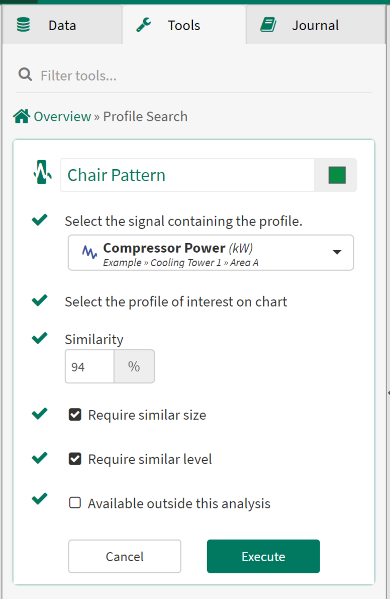The height and width of the screenshot is (599, 390).
Task: Switch to the Journal tab
Action: (315, 25)
